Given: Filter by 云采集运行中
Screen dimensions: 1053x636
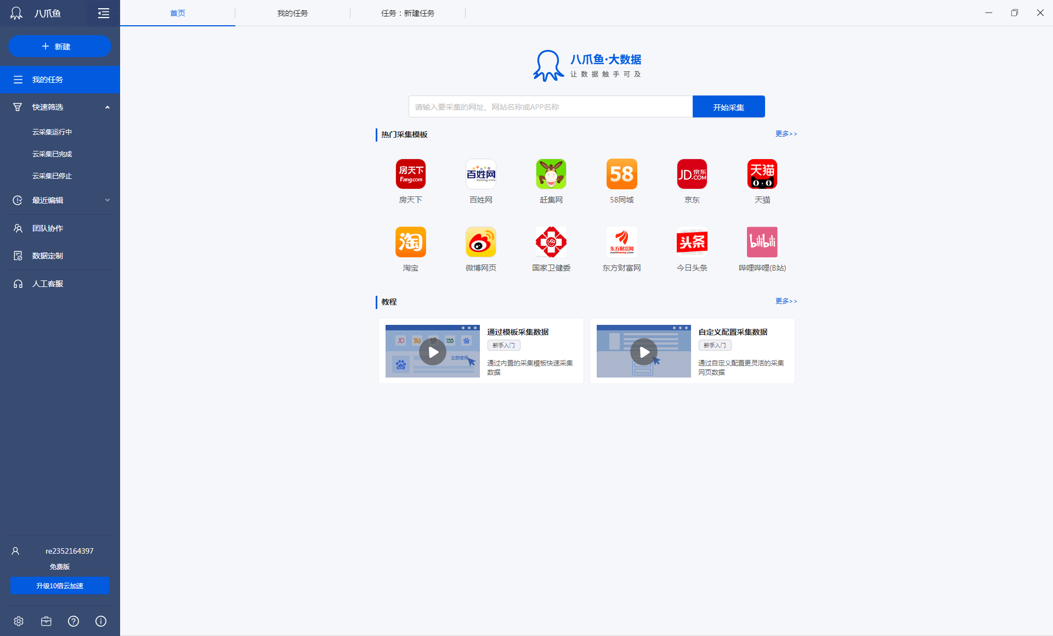Looking at the screenshot, I should (x=52, y=132).
